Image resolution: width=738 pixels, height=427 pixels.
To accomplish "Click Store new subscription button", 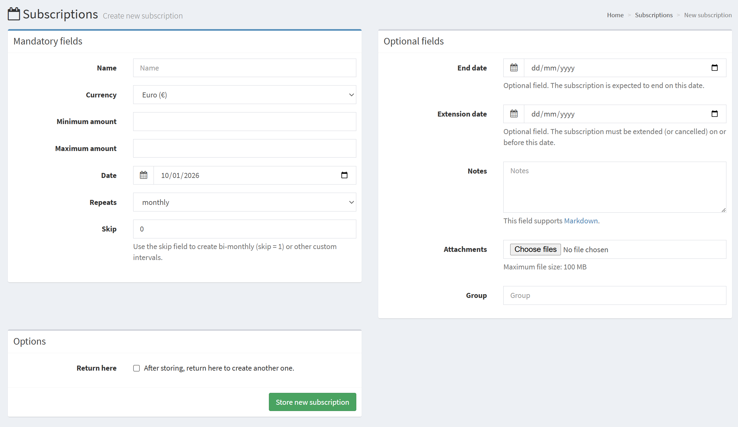I will (312, 402).
